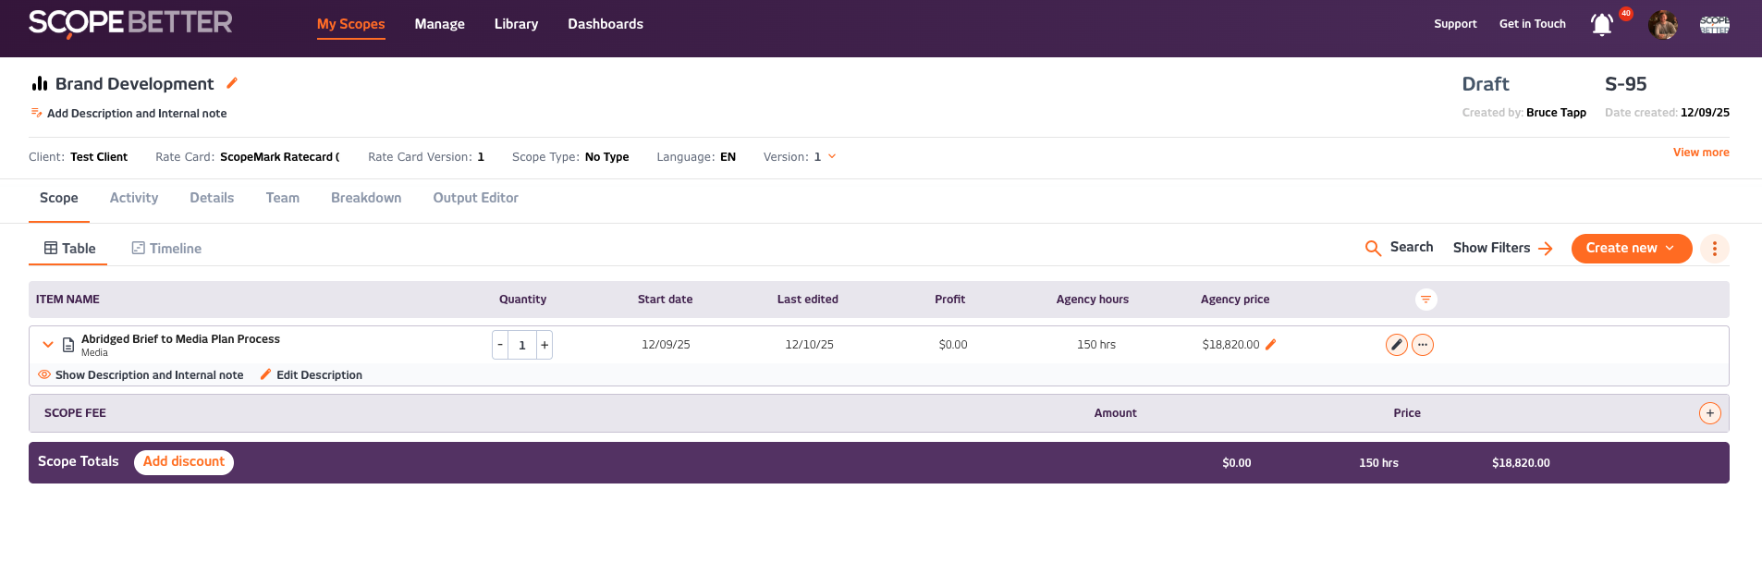Open the Version dropdown arrow
This screenshot has width=1762, height=563.
[x=832, y=157]
